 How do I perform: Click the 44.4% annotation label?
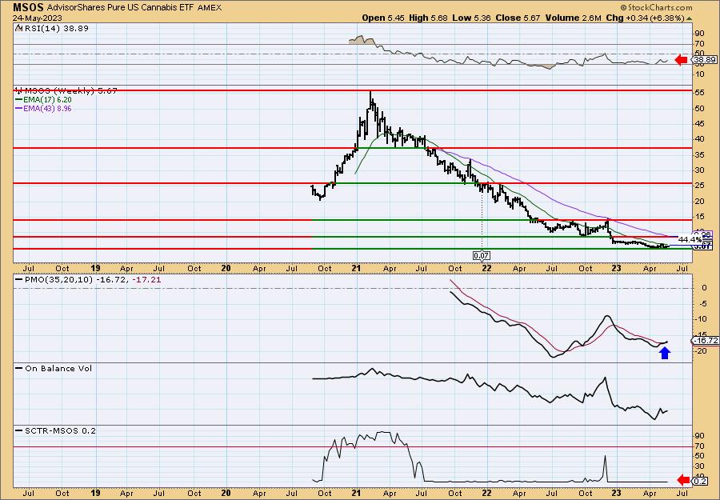pyautogui.click(x=690, y=240)
